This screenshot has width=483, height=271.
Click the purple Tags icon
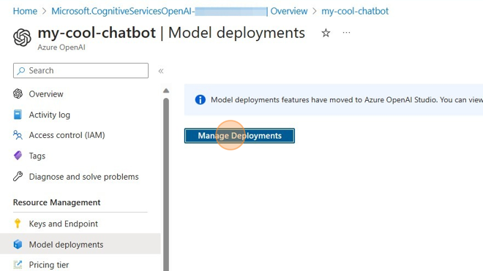click(x=18, y=156)
